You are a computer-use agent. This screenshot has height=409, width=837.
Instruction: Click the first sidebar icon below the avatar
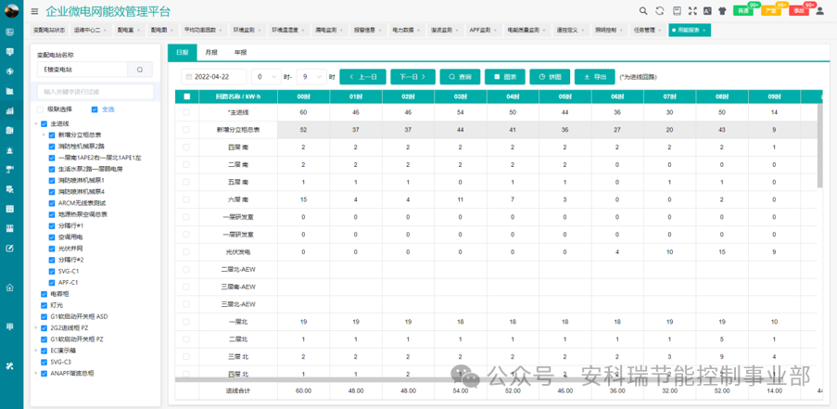click(x=9, y=32)
